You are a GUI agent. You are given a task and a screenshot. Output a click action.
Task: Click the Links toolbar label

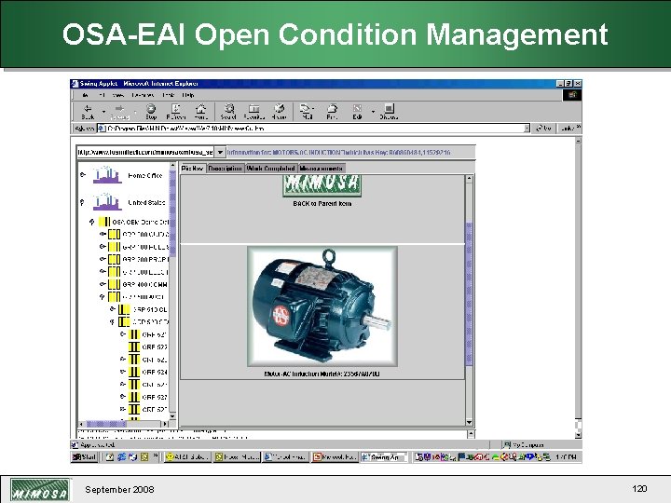tap(569, 128)
